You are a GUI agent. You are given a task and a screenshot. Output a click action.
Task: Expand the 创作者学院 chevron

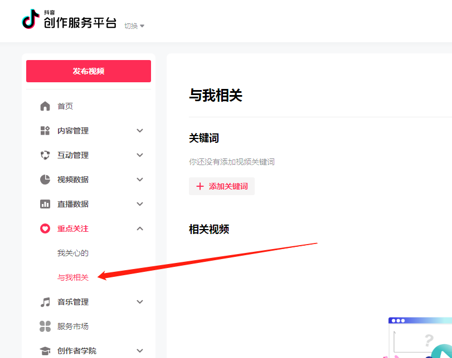pos(140,351)
